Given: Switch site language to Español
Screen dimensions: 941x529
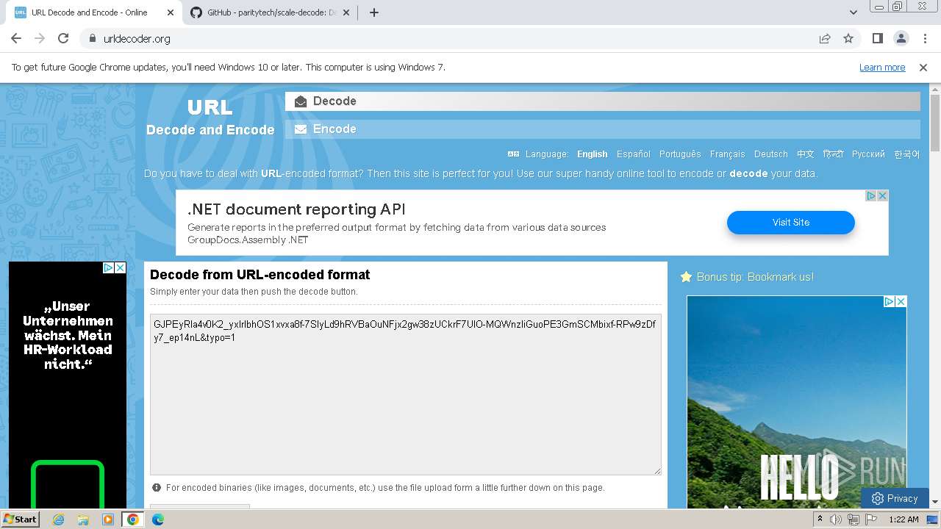Looking at the screenshot, I should tap(634, 154).
